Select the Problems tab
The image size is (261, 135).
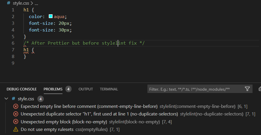pos(53,89)
